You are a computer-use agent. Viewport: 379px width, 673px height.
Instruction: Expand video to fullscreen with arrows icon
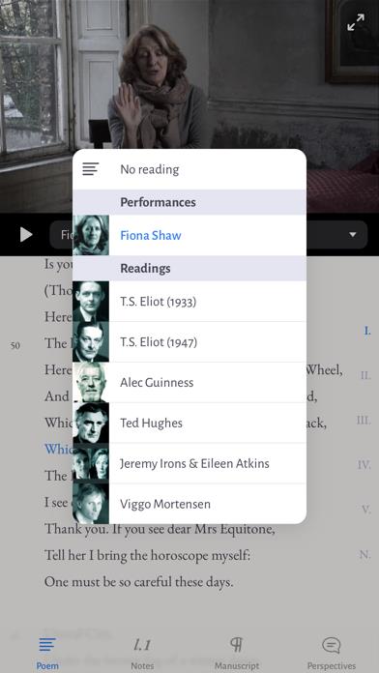point(356,22)
